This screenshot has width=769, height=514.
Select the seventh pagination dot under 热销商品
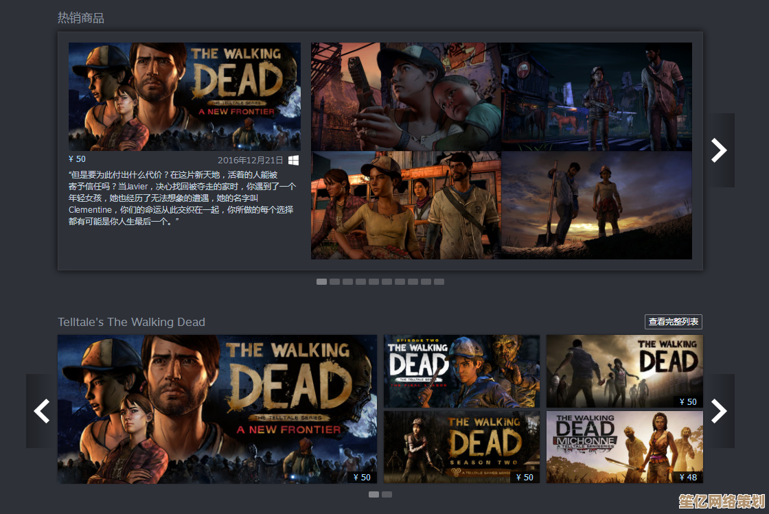(400, 282)
